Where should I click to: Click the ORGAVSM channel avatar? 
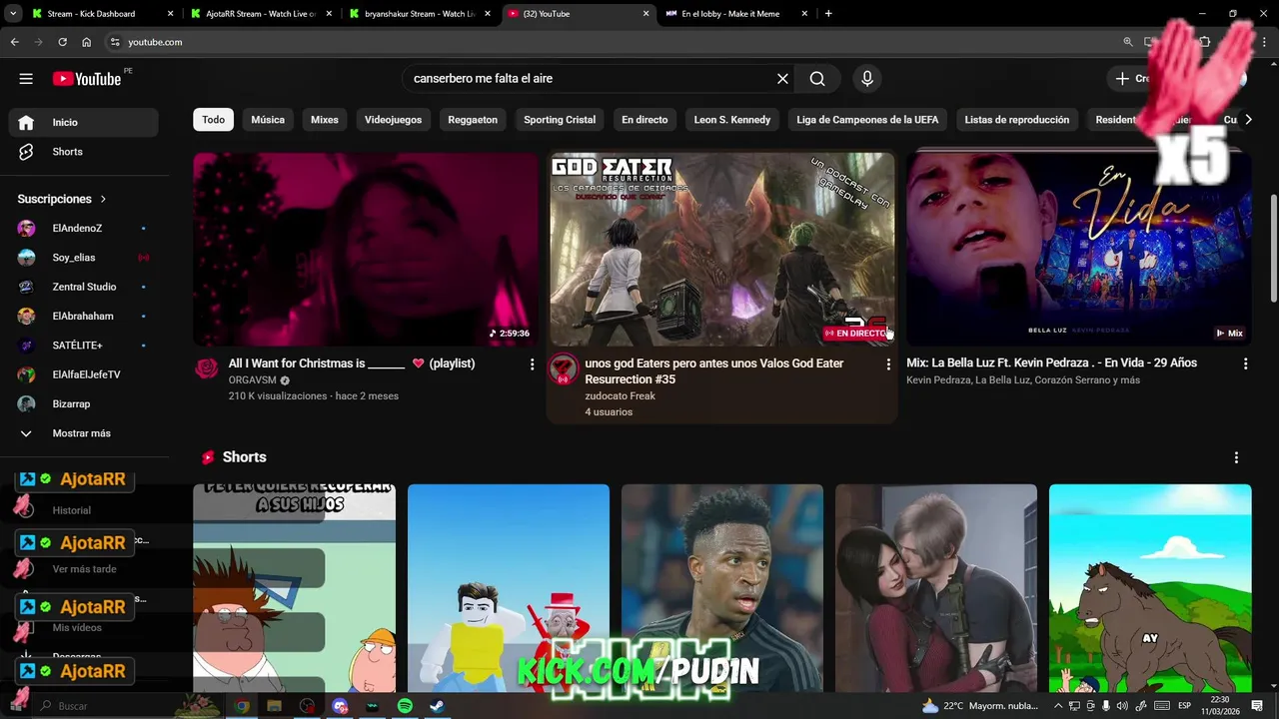(x=207, y=368)
